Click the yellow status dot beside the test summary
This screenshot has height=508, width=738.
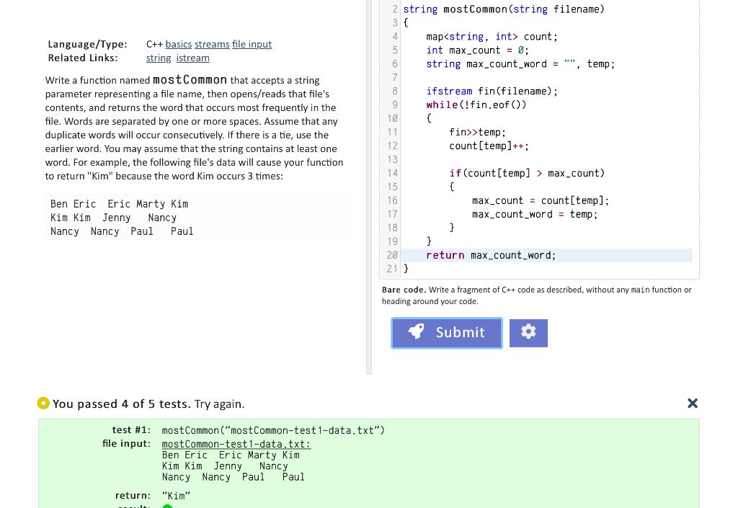(43, 403)
